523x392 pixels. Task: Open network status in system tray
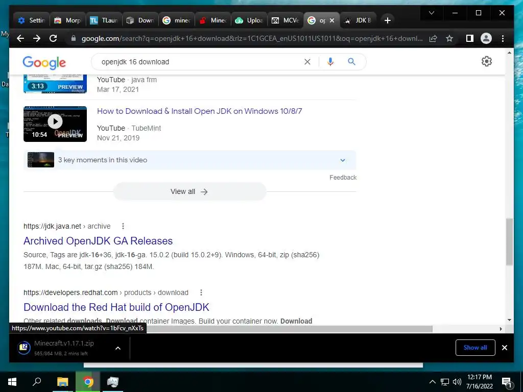pyautogui.click(x=445, y=382)
